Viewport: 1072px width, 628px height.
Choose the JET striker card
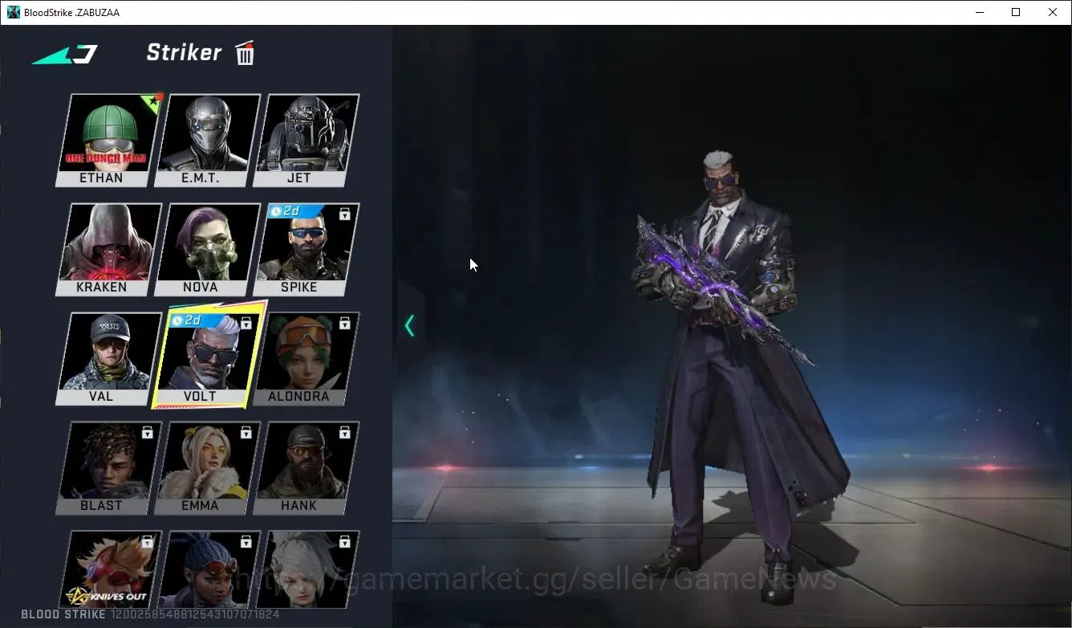click(306, 141)
